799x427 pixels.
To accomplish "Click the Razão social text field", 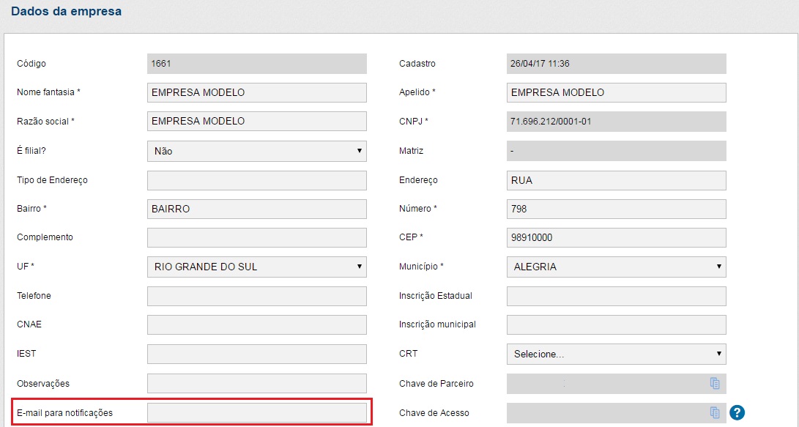I will coord(256,122).
